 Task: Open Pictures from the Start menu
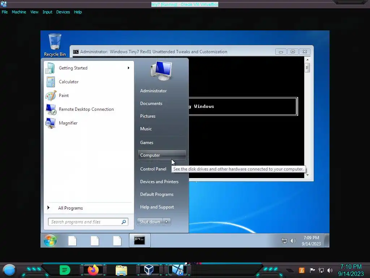[x=148, y=116]
